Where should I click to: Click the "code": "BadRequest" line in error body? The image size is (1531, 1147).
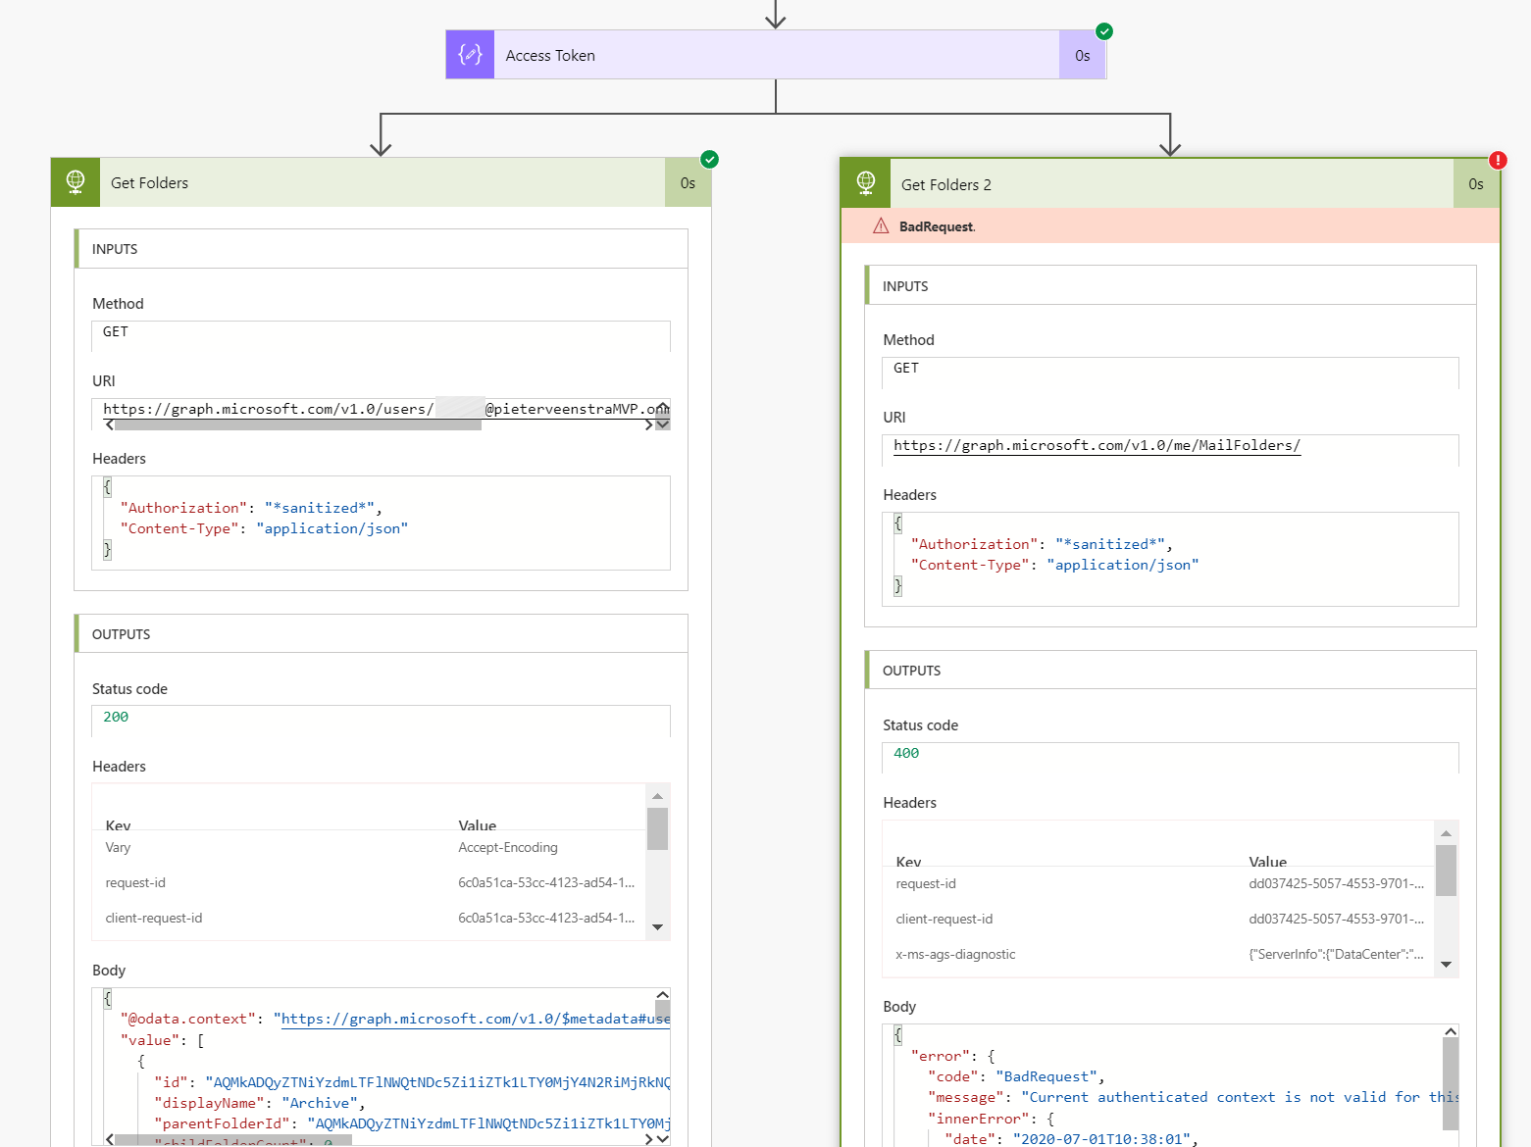click(x=1016, y=1077)
